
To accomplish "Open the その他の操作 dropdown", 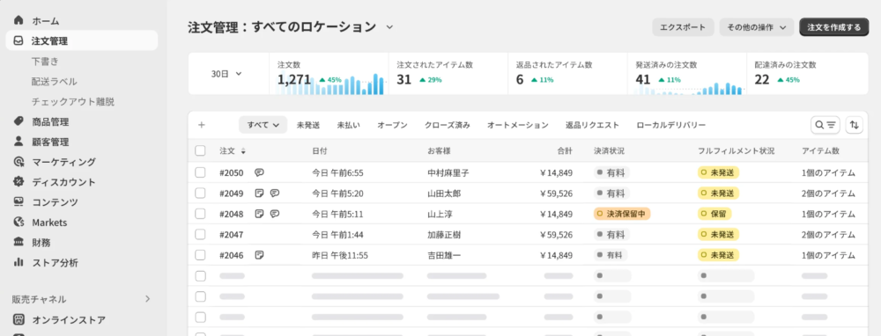I will 756,27.
